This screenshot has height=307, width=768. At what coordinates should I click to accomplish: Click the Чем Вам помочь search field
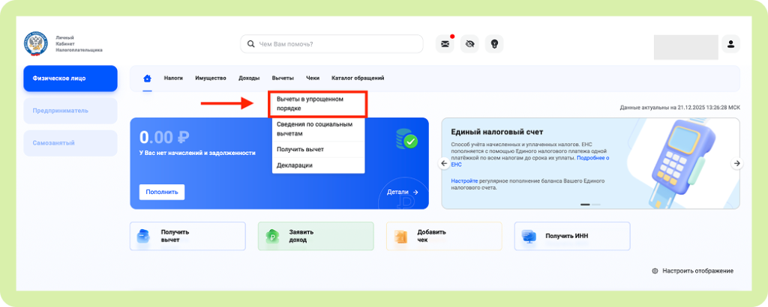(331, 44)
